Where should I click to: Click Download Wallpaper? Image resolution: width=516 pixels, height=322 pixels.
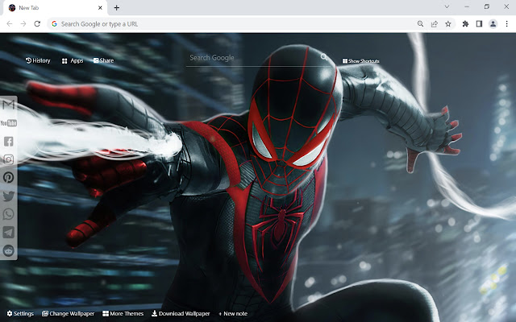[181, 313]
